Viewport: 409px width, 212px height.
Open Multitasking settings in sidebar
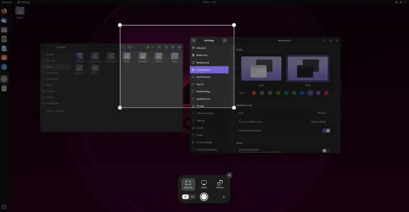209,92
